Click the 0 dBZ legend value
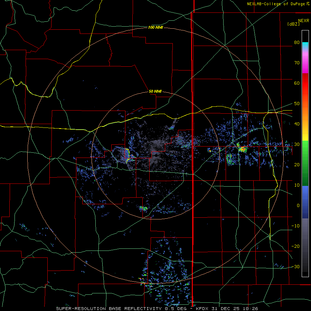The height and width of the screenshot is (311, 311). coord(298,206)
